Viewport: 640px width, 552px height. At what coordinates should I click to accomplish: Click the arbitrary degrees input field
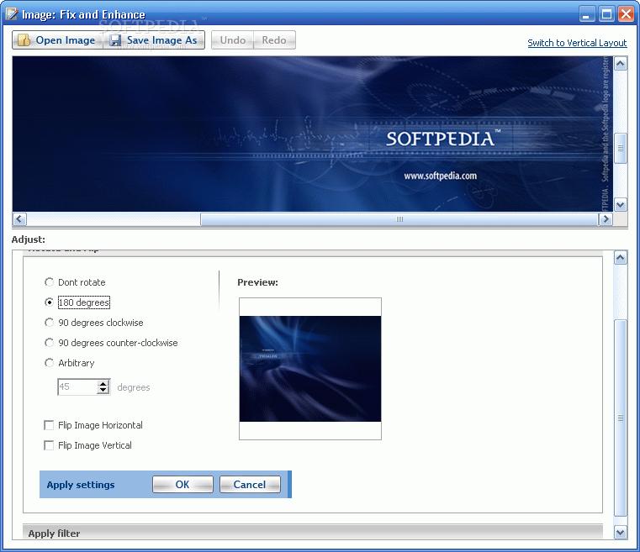coord(77,386)
